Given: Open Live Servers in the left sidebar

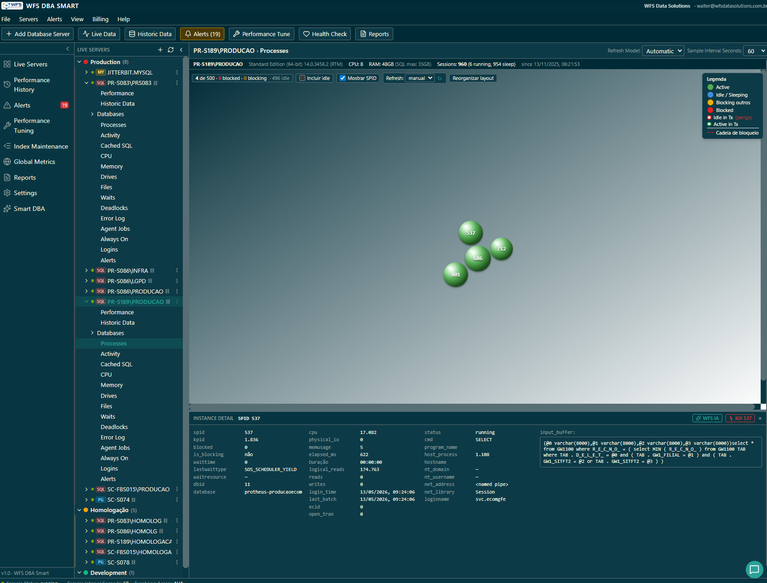Looking at the screenshot, I should pos(31,64).
